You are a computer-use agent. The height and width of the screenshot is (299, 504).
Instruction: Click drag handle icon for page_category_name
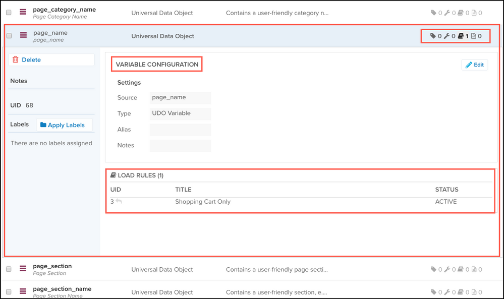click(x=23, y=13)
